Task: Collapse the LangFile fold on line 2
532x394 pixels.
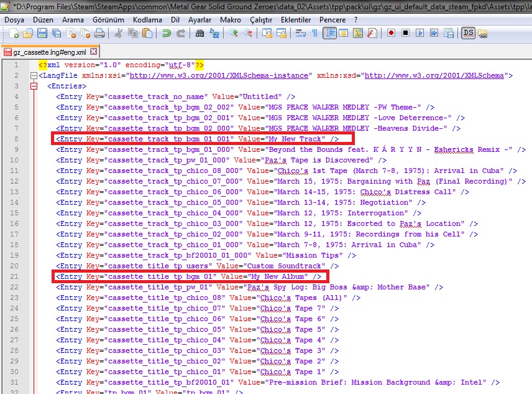Action: pyautogui.click(x=34, y=75)
